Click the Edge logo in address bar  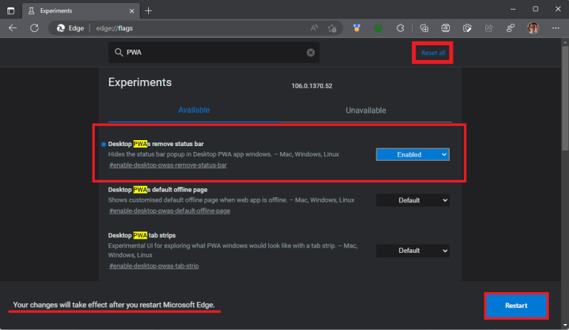(x=61, y=28)
